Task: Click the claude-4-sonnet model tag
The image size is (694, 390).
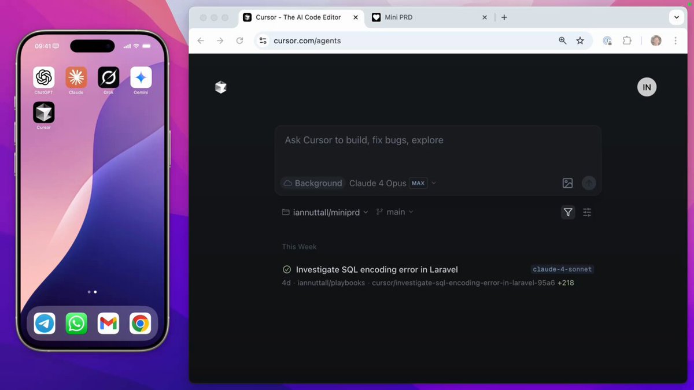Action: pos(562,269)
